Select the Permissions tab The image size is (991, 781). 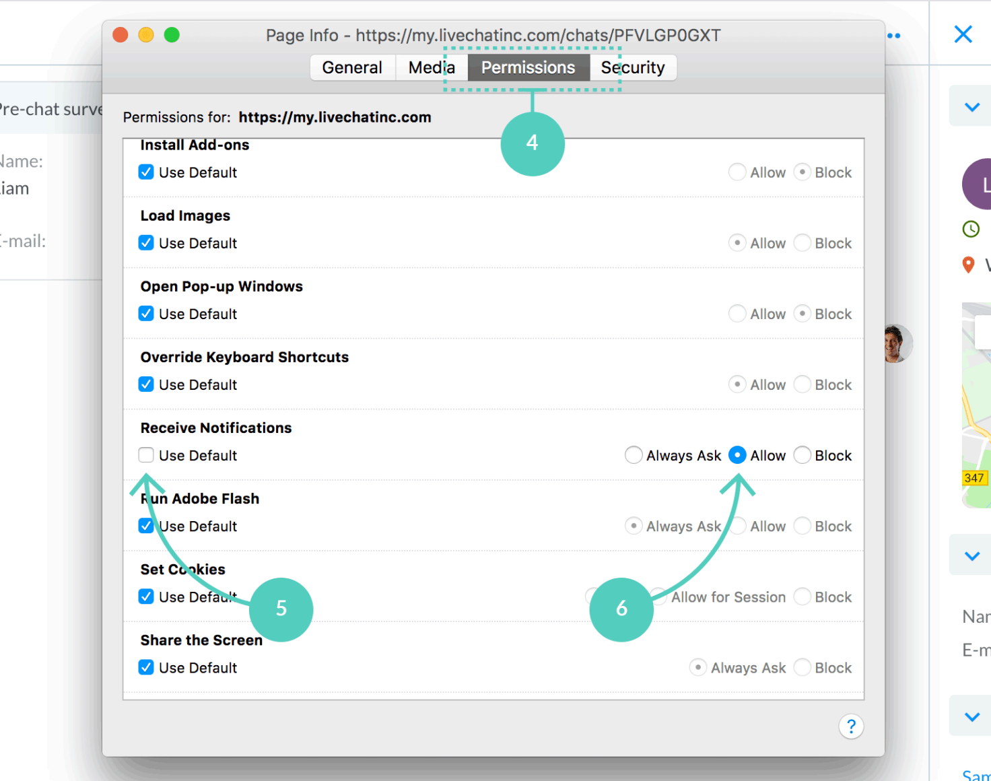[x=528, y=67]
